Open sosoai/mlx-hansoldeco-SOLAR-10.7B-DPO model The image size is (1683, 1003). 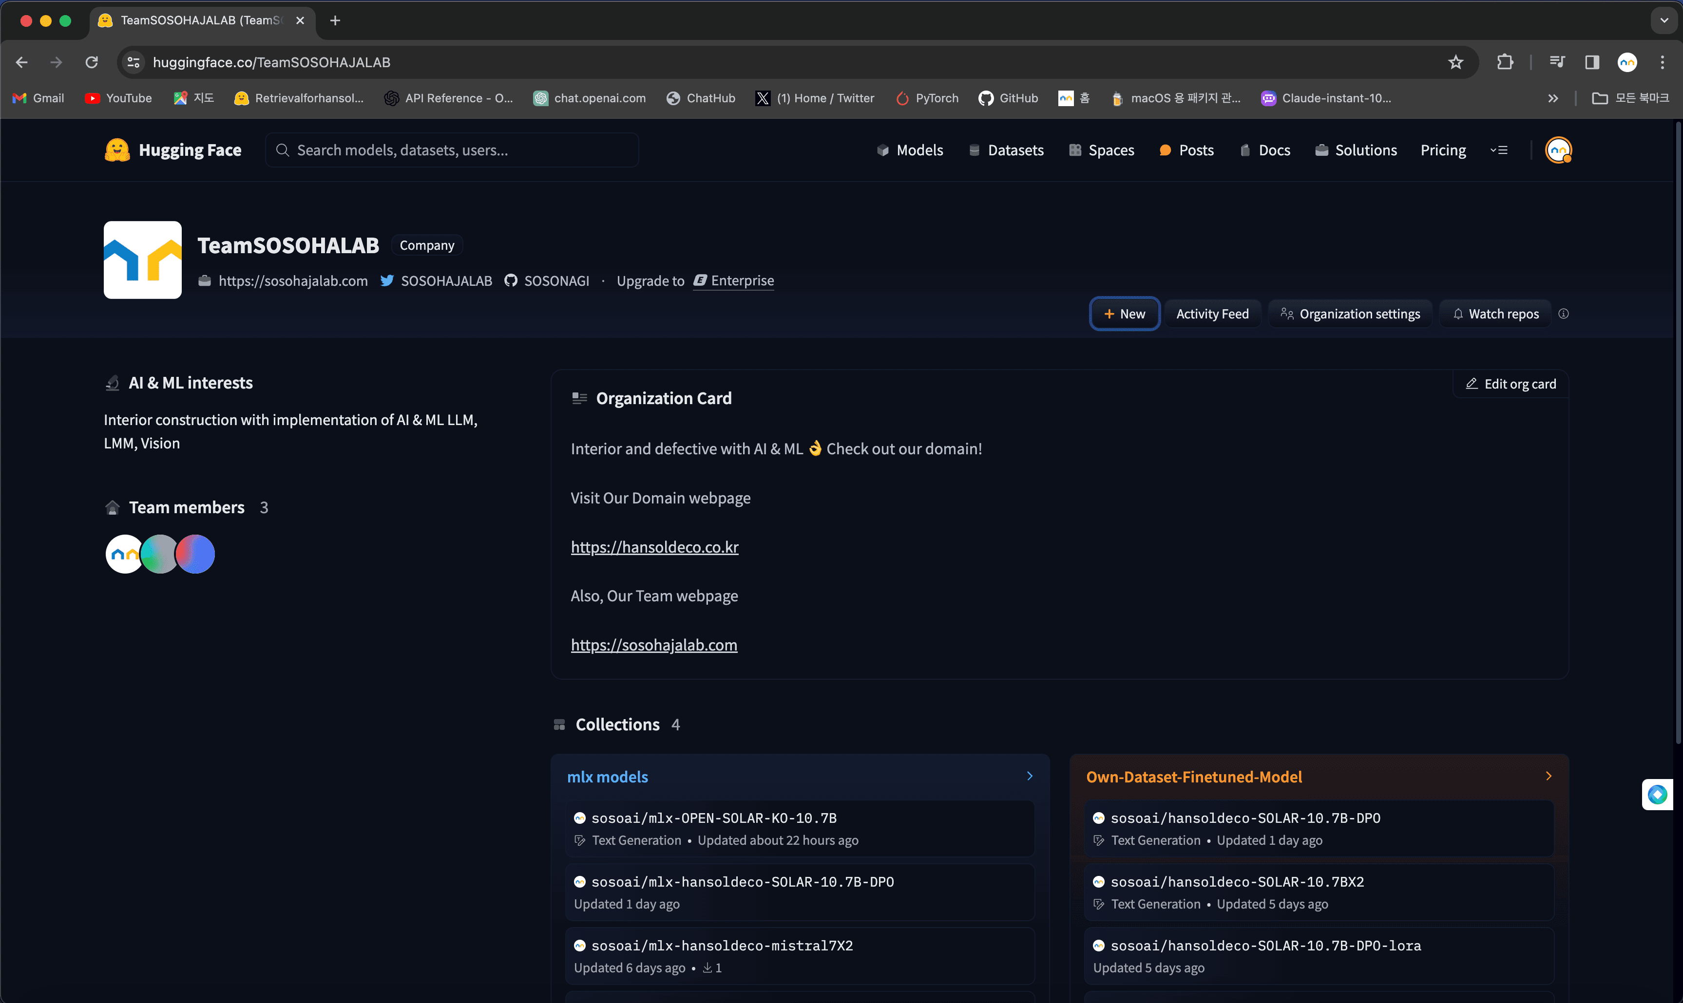(x=800, y=892)
